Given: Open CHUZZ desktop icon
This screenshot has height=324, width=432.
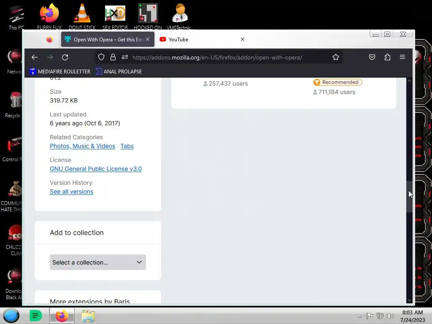Looking at the screenshot, I should pyautogui.click(x=14, y=240).
